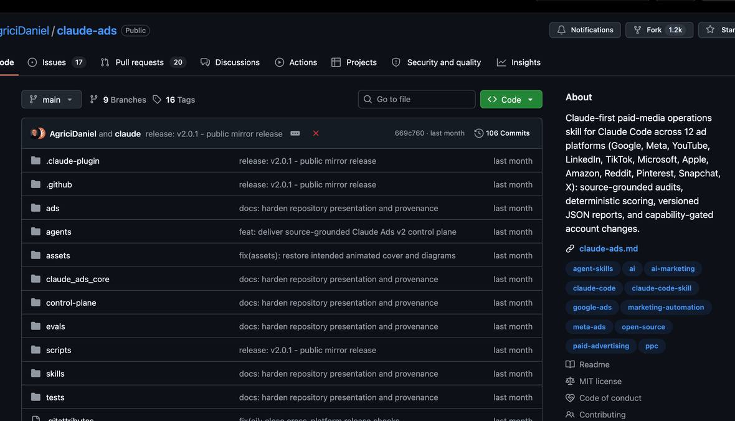Open scripts row commit message link
This screenshot has width=735, height=421.
[308, 350]
